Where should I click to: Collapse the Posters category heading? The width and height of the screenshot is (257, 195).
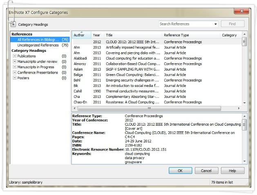tap(15, 78)
